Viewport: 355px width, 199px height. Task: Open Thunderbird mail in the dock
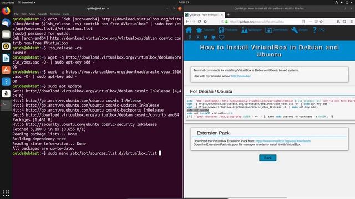coord(6,23)
